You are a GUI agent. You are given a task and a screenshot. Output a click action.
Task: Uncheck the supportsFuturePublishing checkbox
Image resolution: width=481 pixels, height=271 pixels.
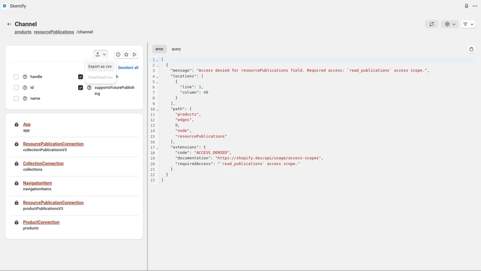click(81, 87)
